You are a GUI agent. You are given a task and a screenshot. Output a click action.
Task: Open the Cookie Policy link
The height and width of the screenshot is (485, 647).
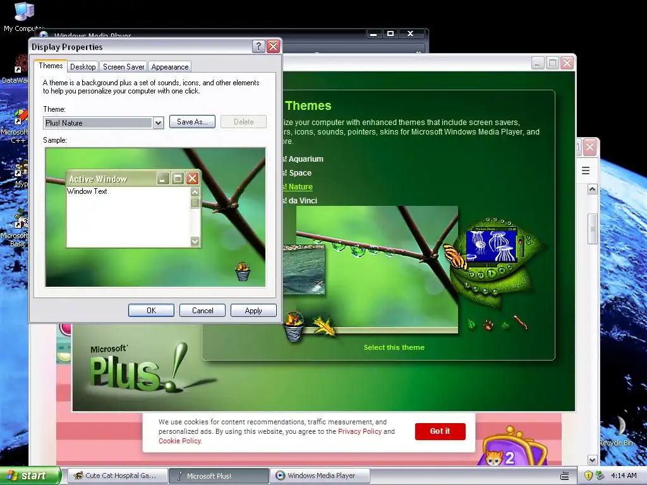pyautogui.click(x=179, y=441)
